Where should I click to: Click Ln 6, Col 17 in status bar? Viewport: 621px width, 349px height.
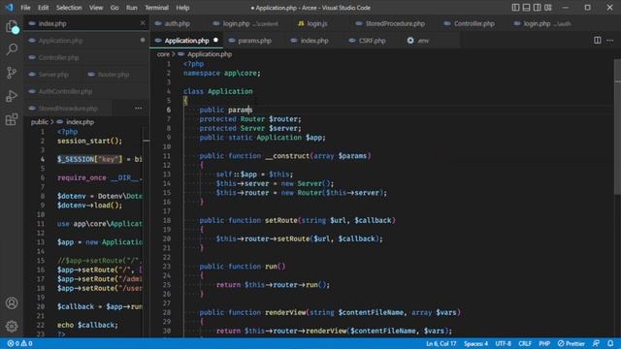441,343
